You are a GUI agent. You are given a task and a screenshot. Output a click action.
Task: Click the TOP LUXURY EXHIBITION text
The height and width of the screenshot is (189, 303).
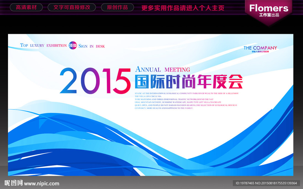[43, 45]
